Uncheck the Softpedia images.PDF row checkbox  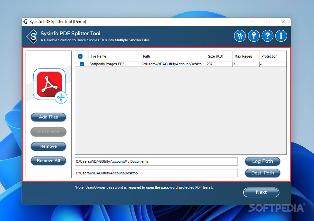[82, 64]
